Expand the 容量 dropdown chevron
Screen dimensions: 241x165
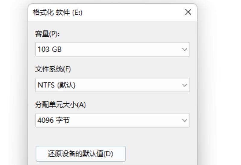pos(185,49)
